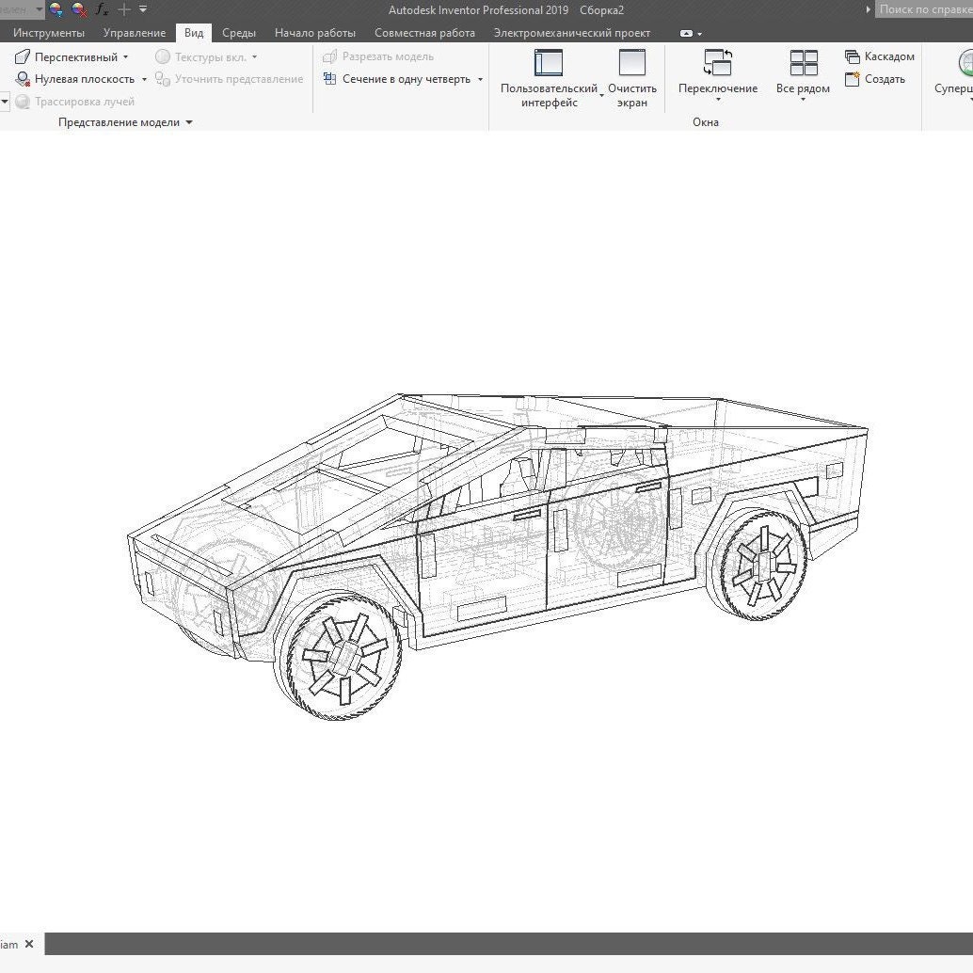Clear appearance override icon with red X

[x=79, y=9]
